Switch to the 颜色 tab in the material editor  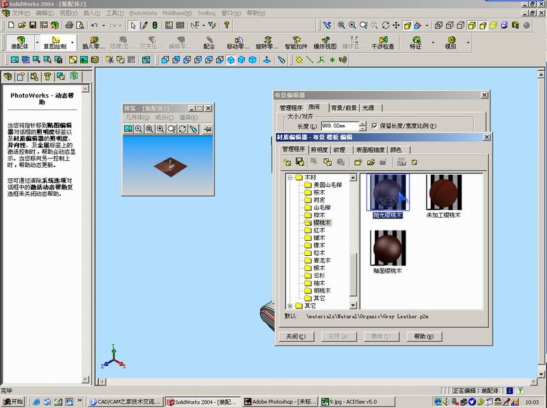click(396, 149)
